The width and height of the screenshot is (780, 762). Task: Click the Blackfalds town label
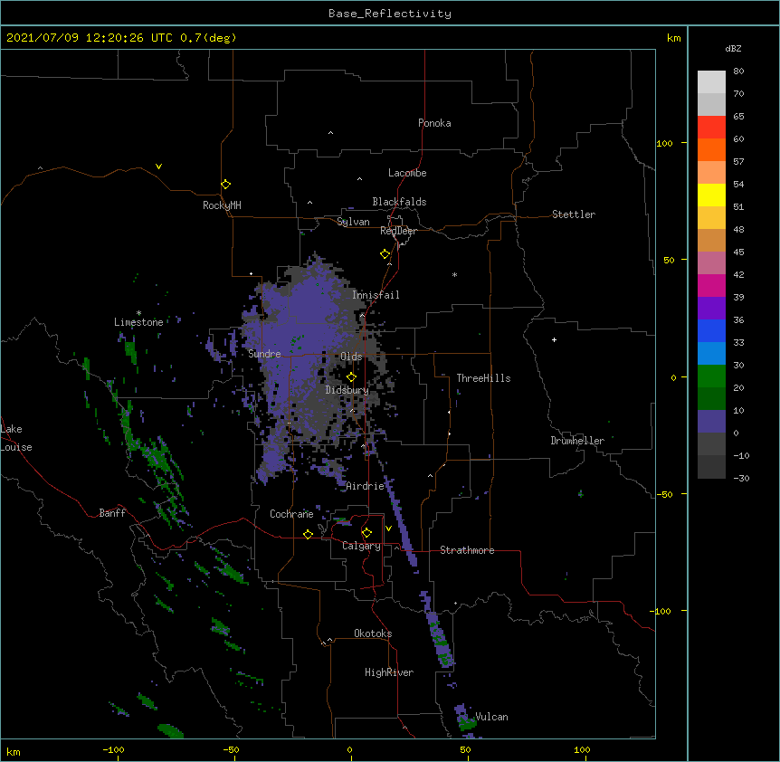(399, 202)
